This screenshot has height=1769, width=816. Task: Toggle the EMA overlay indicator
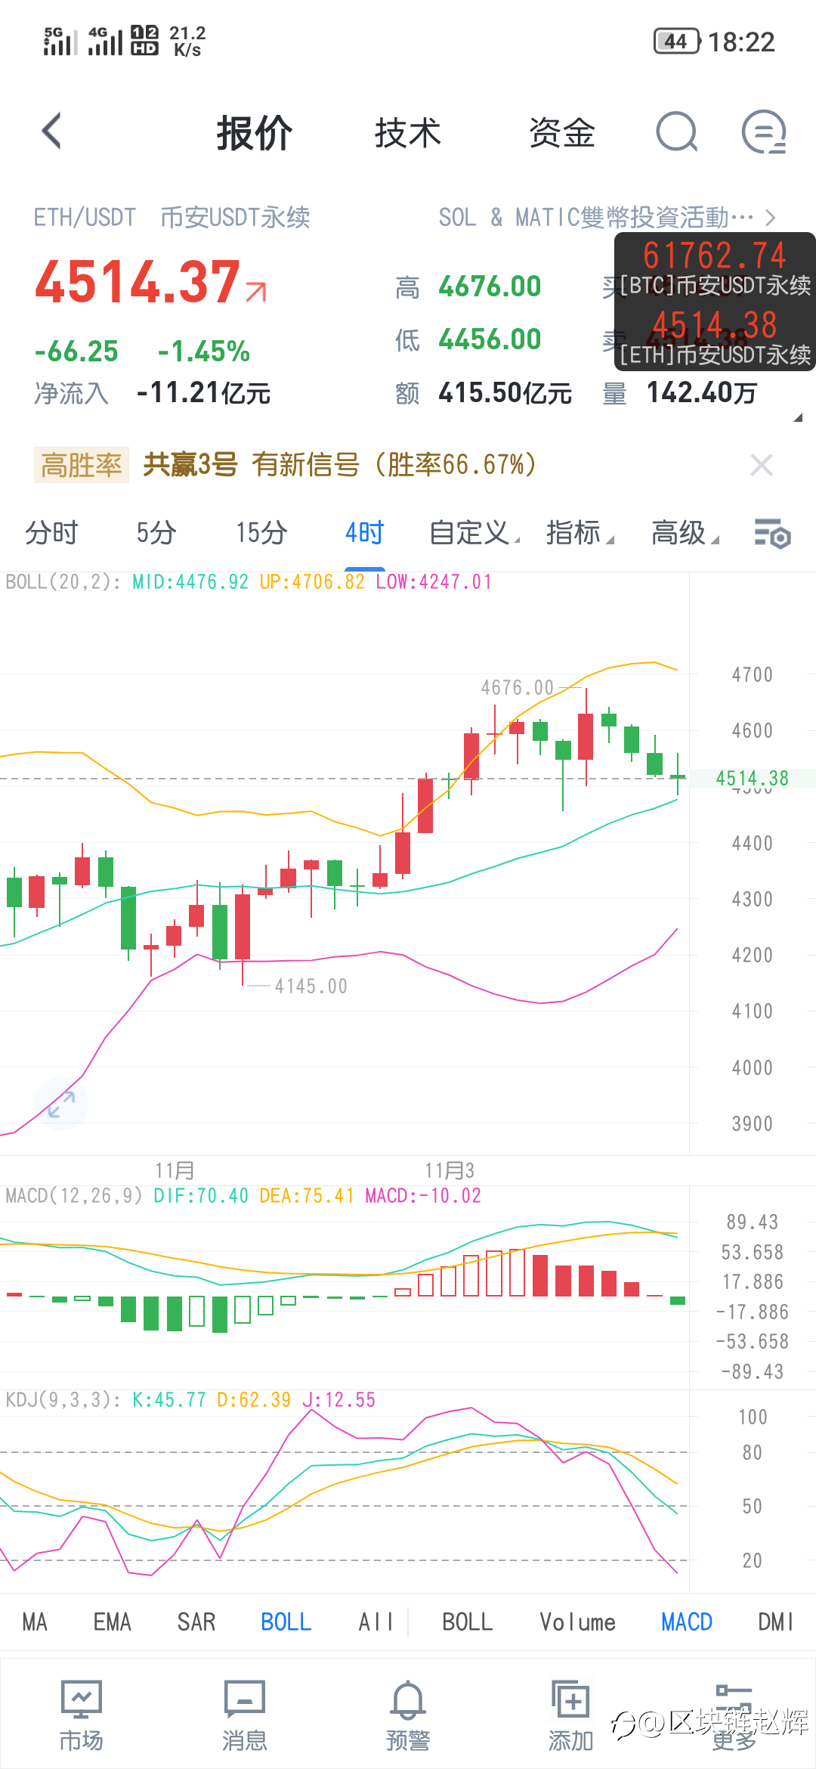[x=113, y=1622]
